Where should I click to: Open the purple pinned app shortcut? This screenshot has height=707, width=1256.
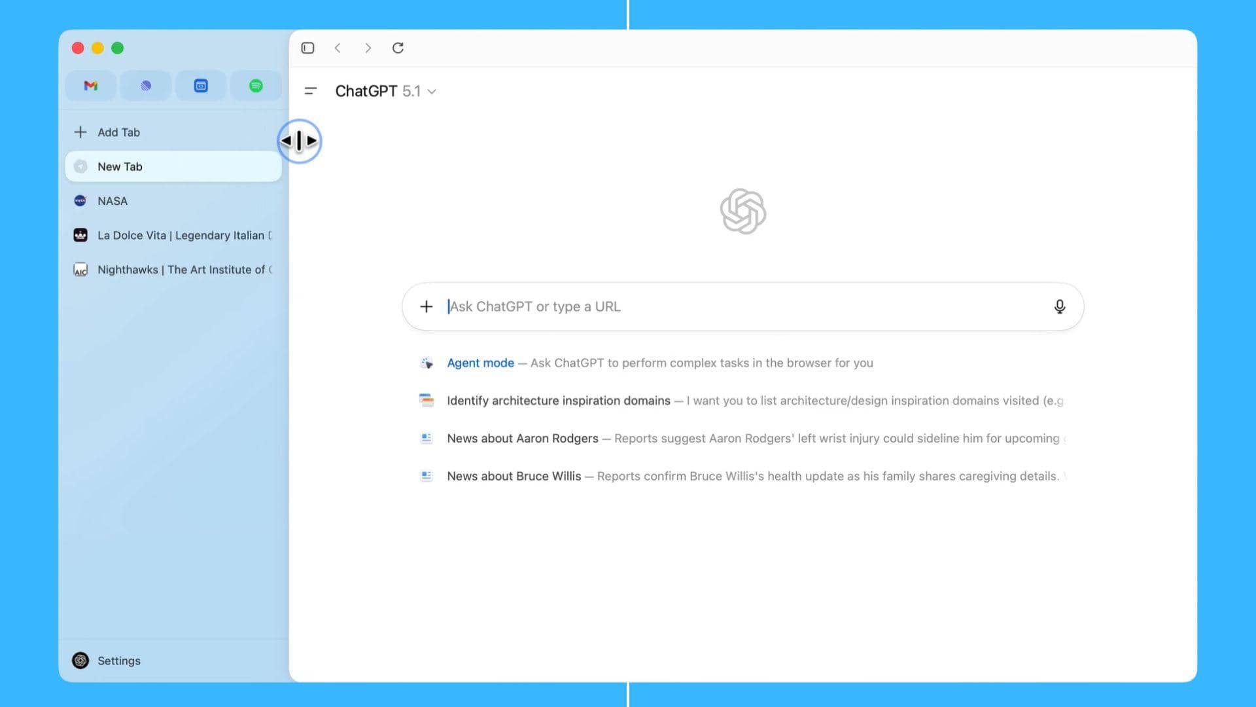[x=145, y=86]
